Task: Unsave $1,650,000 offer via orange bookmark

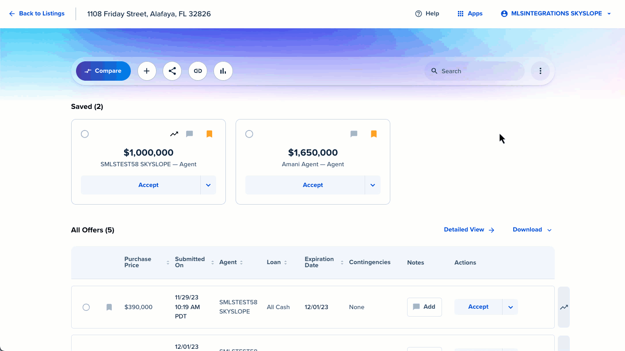Action: point(374,134)
